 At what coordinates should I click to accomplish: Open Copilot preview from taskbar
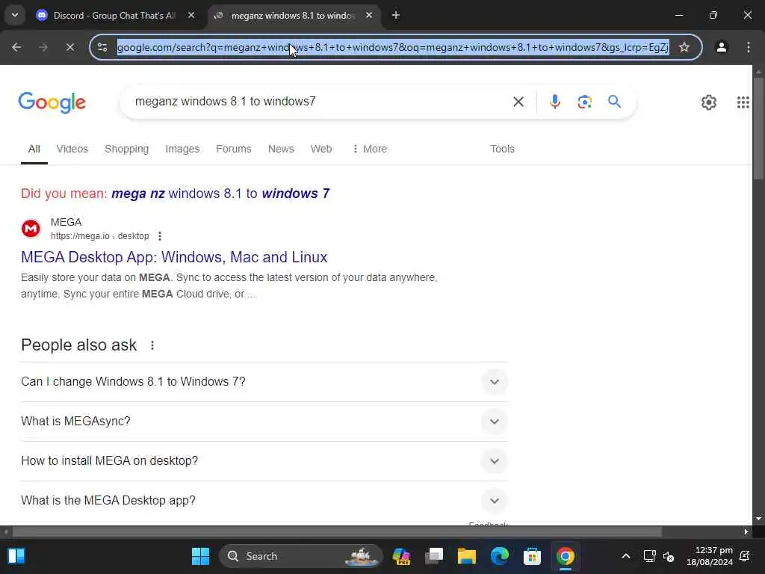click(401, 556)
